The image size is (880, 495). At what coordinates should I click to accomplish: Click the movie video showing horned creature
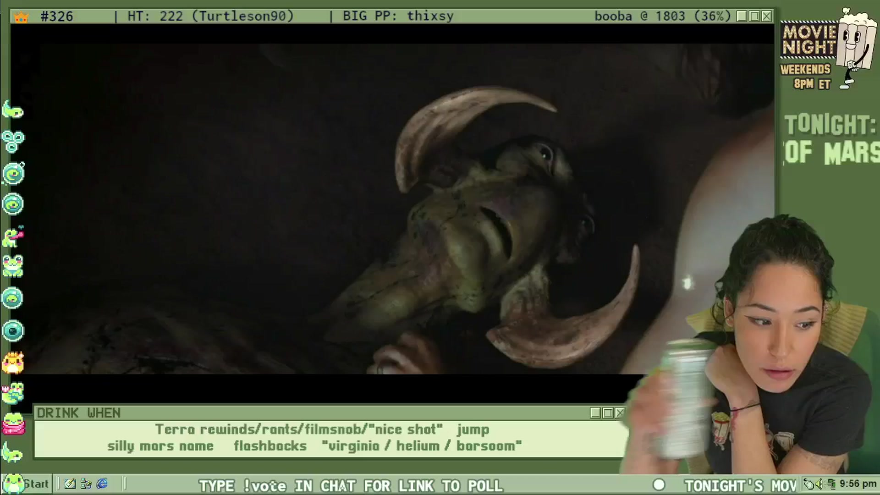(392, 209)
